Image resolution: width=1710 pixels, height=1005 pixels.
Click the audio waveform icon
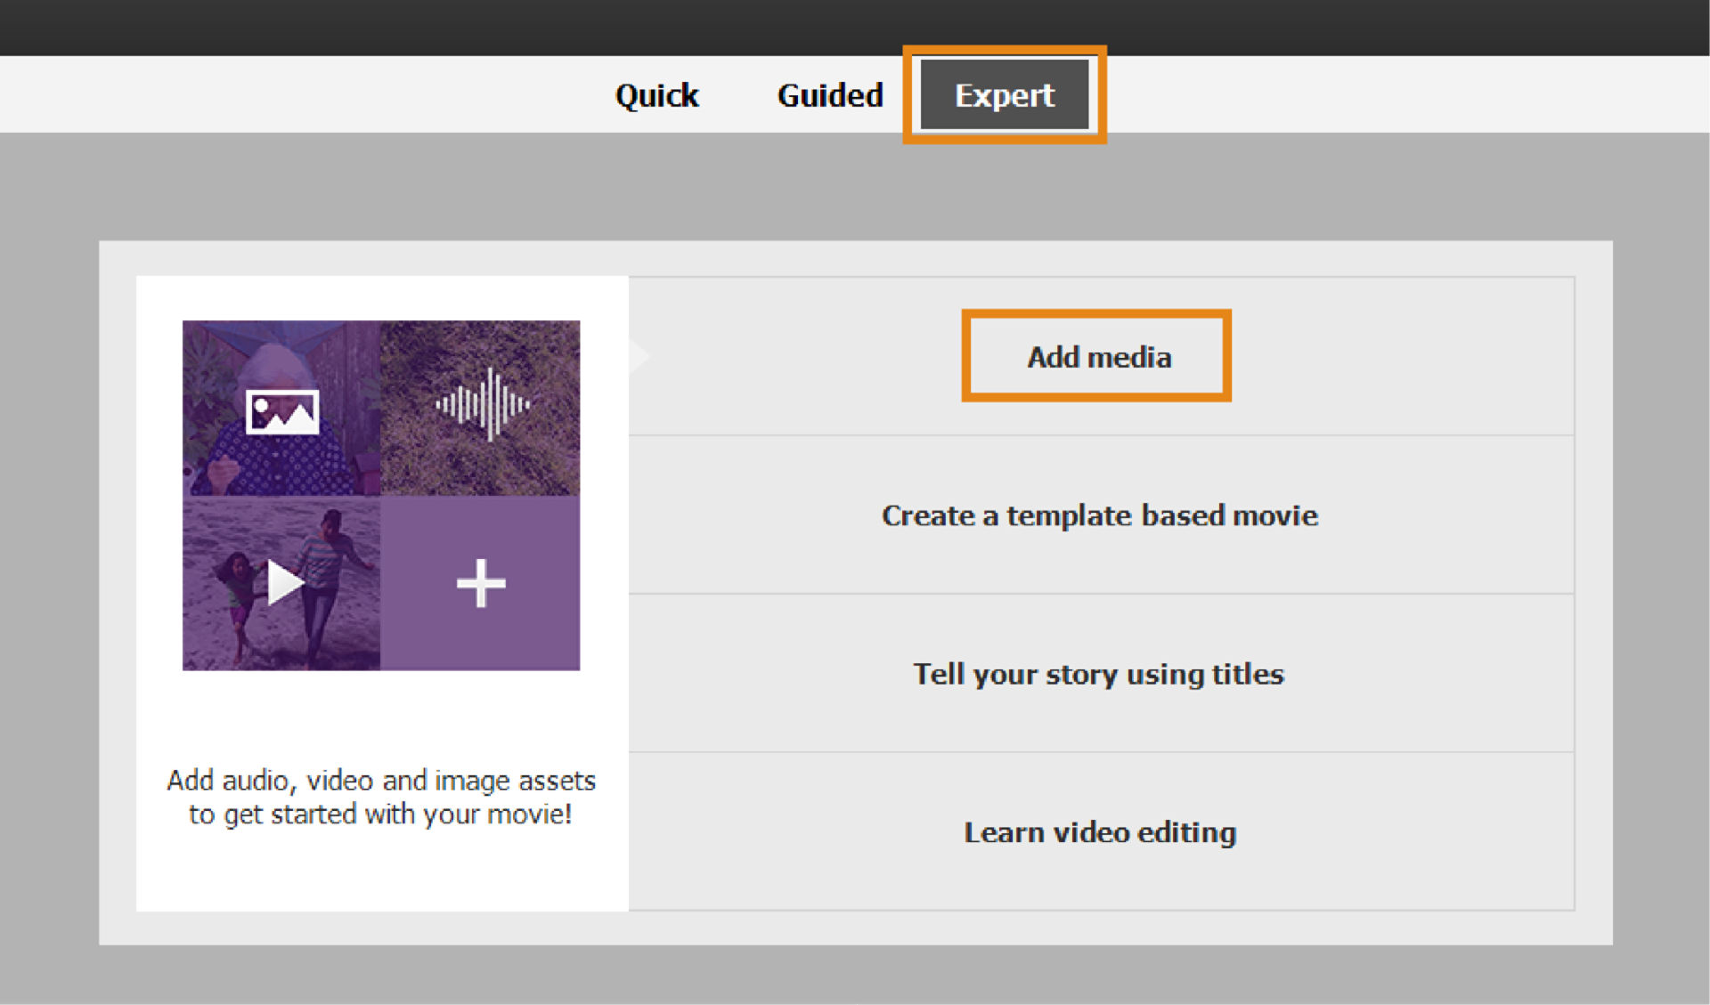[x=483, y=404]
